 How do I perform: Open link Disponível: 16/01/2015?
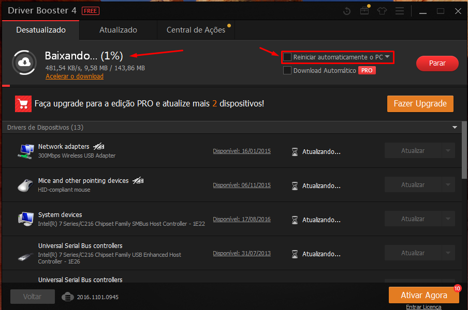pyautogui.click(x=242, y=151)
